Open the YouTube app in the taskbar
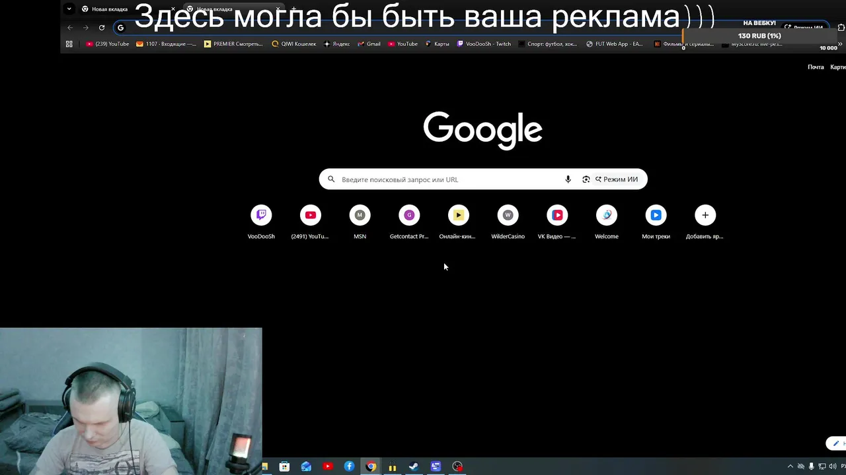This screenshot has width=846, height=475. [x=328, y=466]
